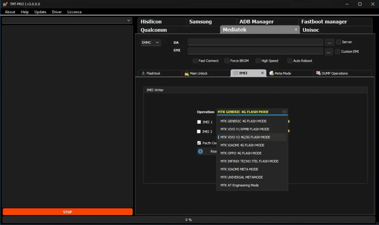The height and width of the screenshot is (225, 379).
Task: Switch to the Qualcomm tab
Action: pyautogui.click(x=154, y=30)
